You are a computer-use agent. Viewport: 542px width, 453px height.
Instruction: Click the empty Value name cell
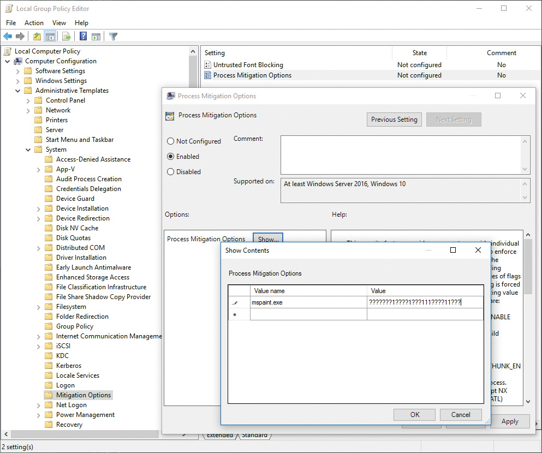(308, 314)
